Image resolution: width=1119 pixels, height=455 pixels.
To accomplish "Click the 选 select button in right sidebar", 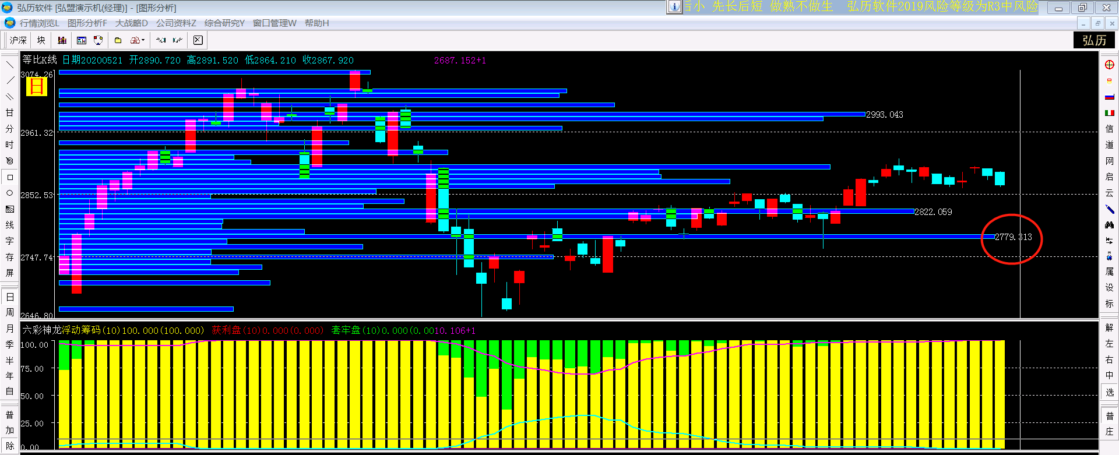I will coord(1110,392).
